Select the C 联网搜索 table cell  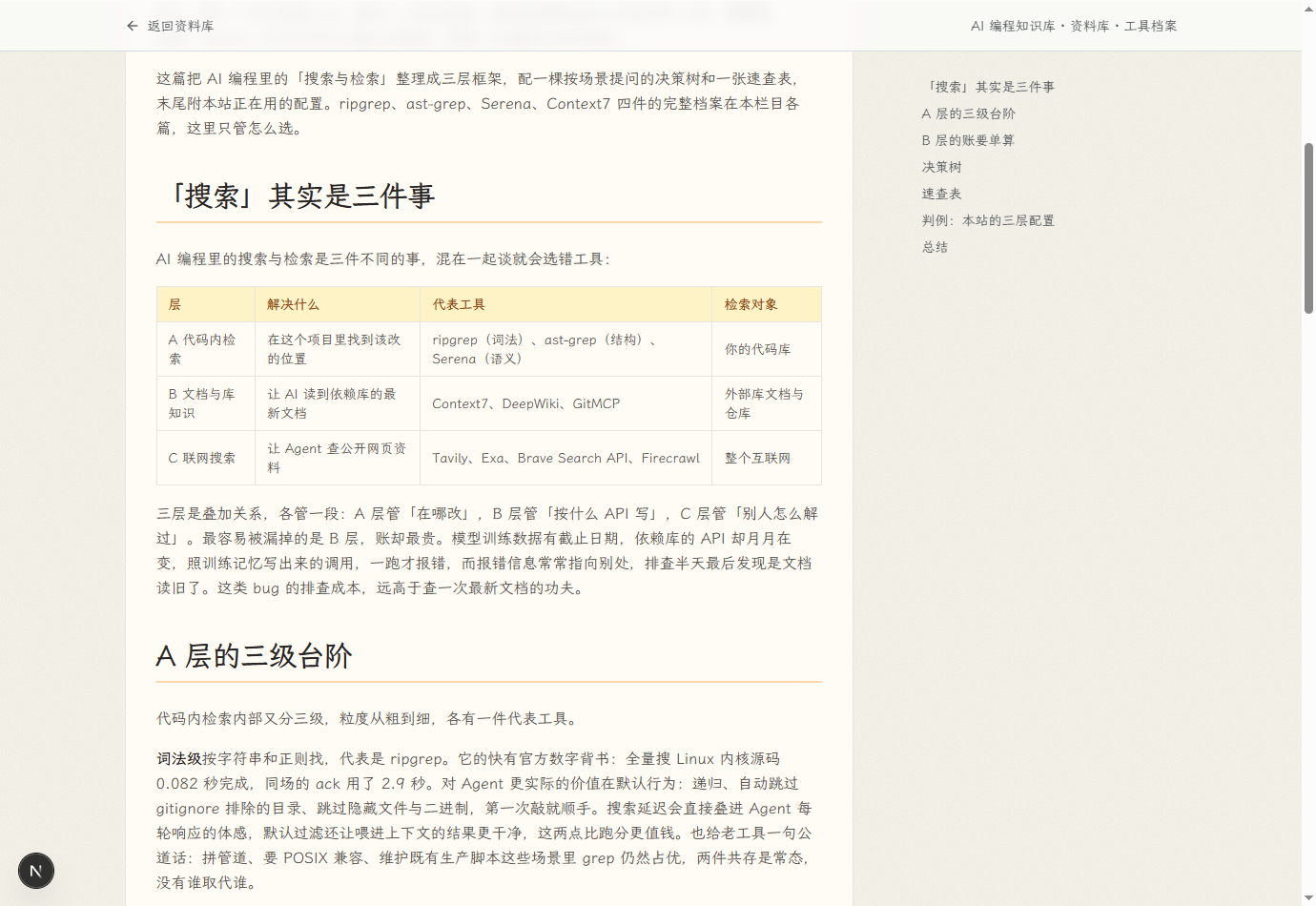point(206,458)
